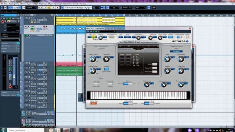Adjust the Retune Speed knob
This screenshot has width=235, height=132.
click(x=93, y=59)
